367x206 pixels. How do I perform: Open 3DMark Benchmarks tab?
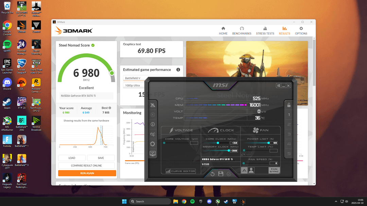(x=242, y=31)
